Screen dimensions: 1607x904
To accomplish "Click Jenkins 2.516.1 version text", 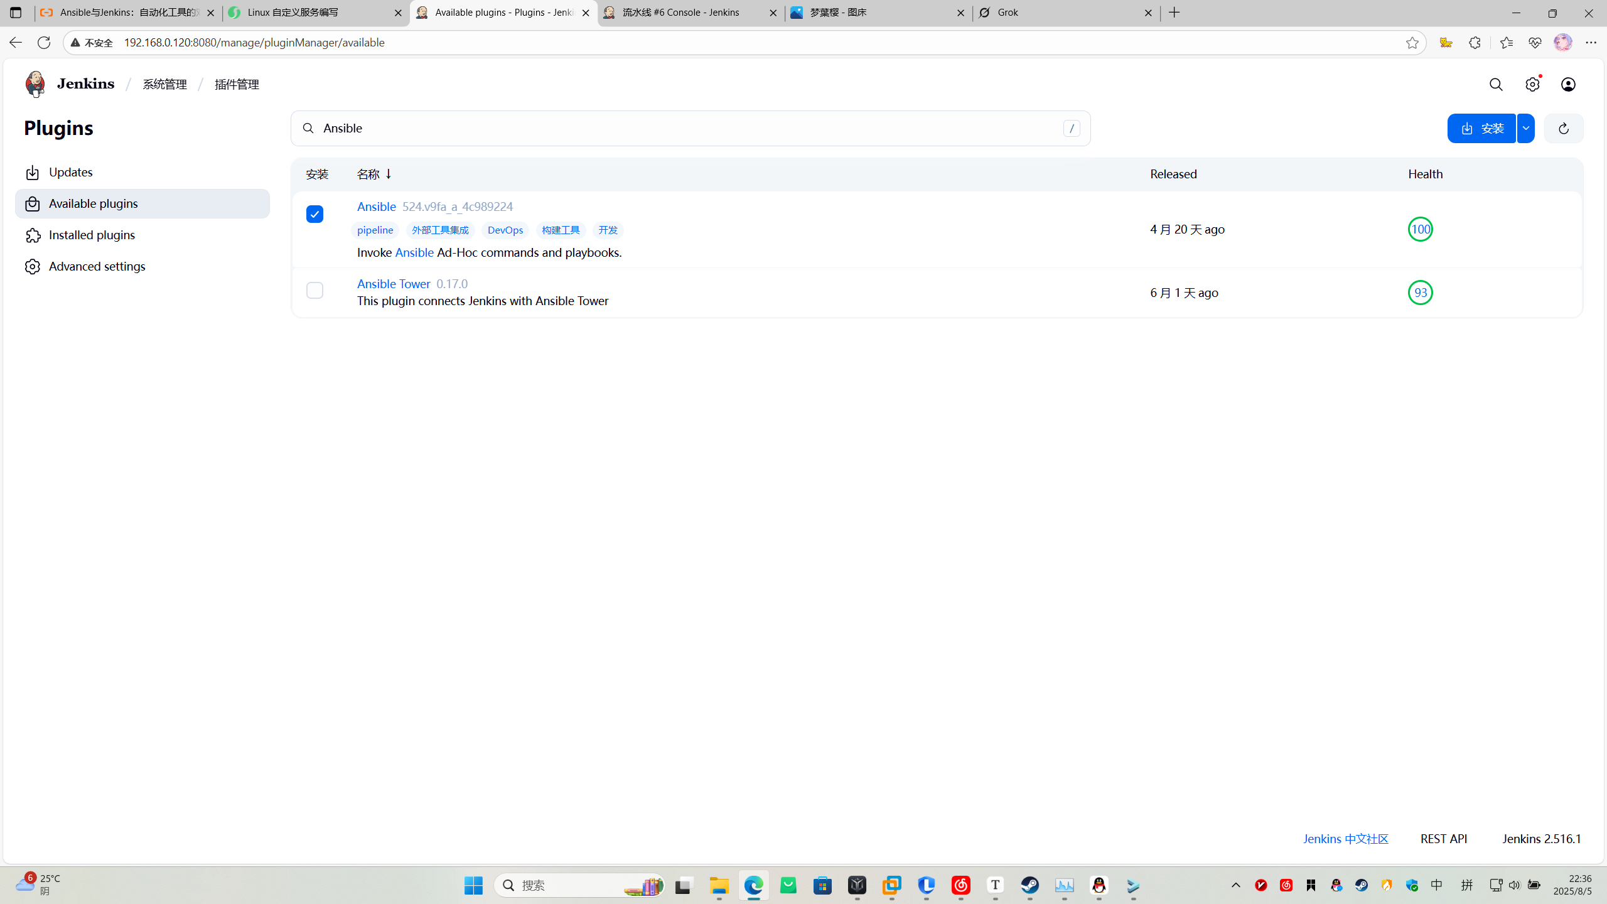I will (1541, 839).
